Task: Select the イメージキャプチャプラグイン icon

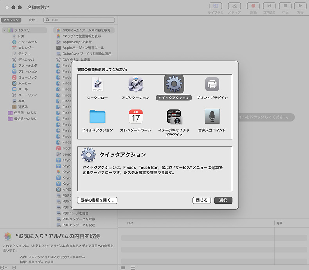Action: pyautogui.click(x=174, y=117)
